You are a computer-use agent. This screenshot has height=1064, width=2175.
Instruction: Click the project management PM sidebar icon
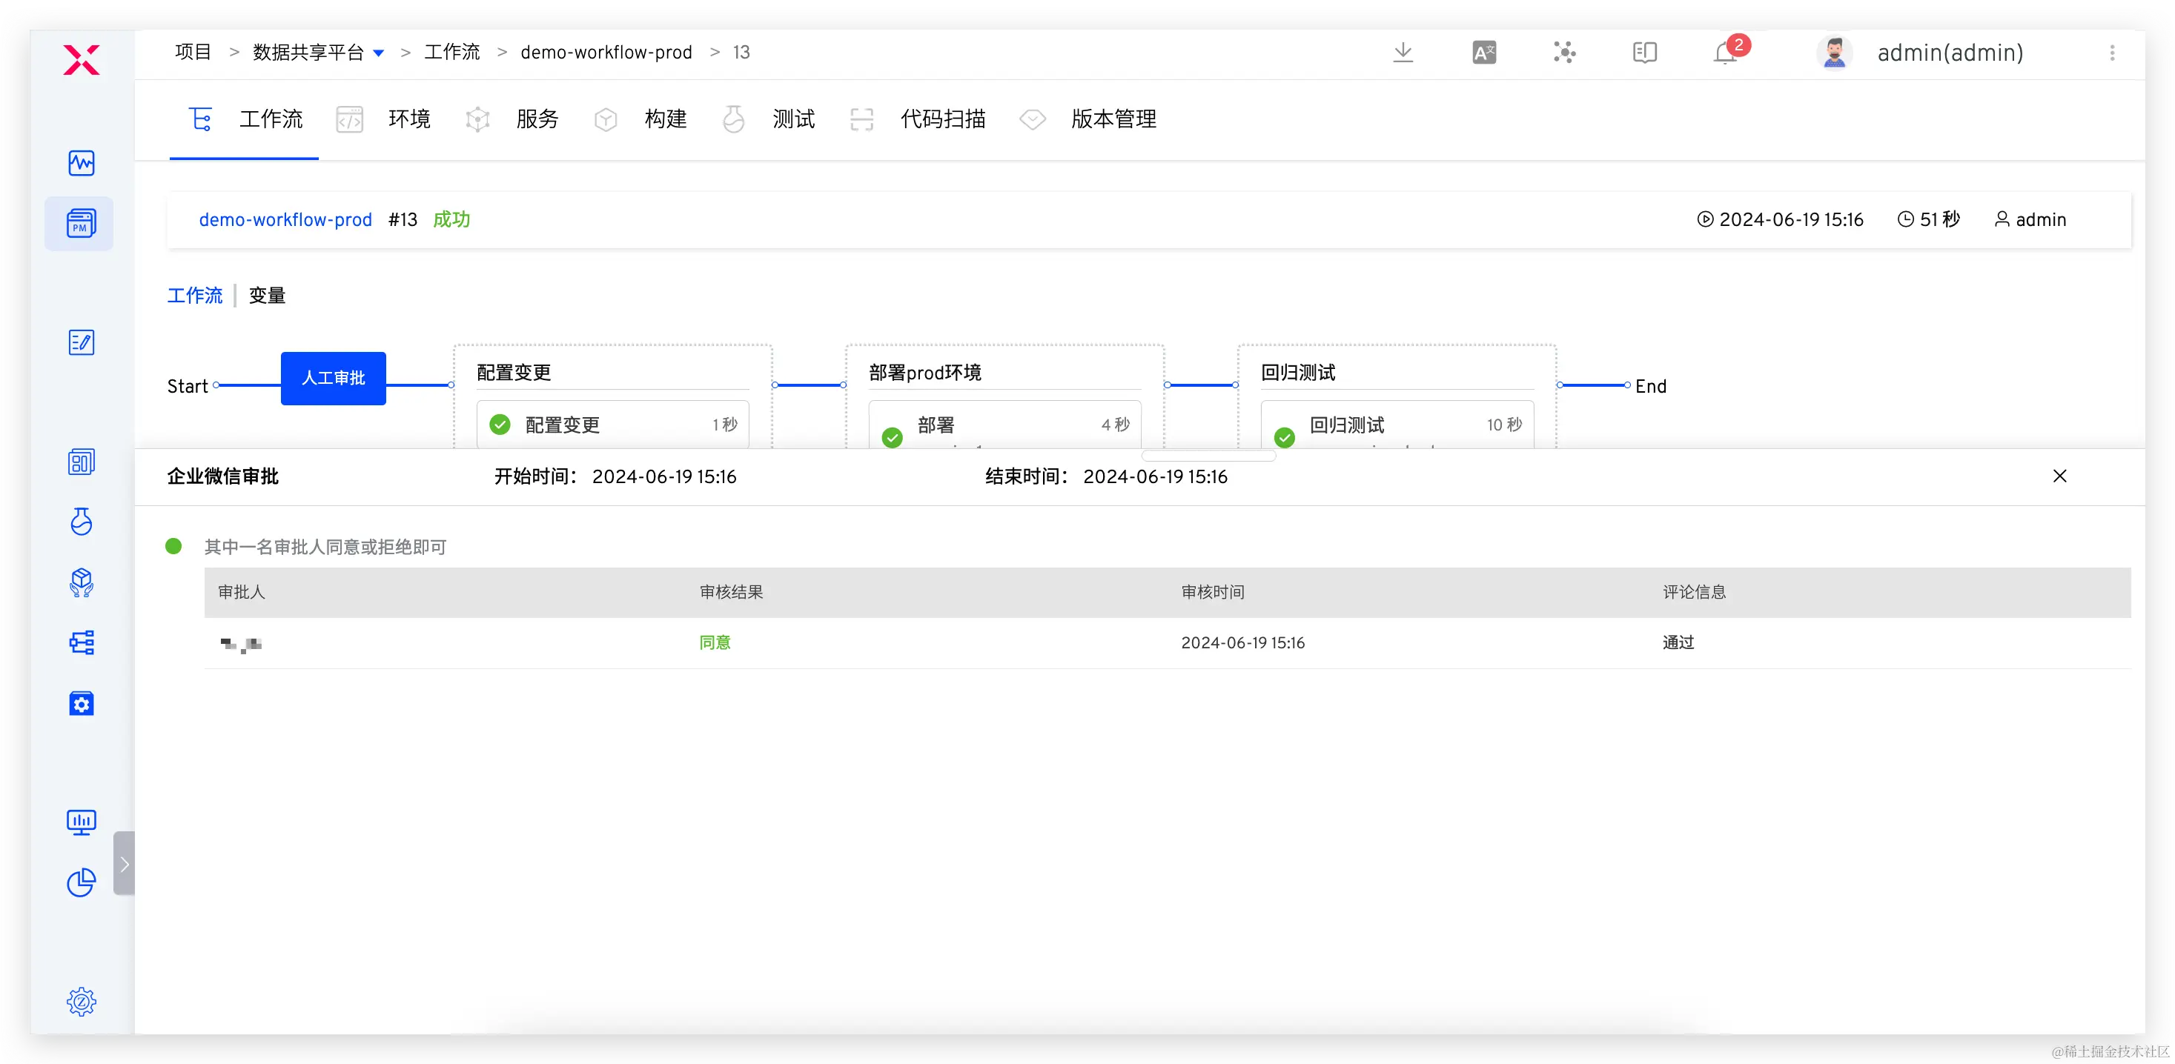[x=80, y=224]
